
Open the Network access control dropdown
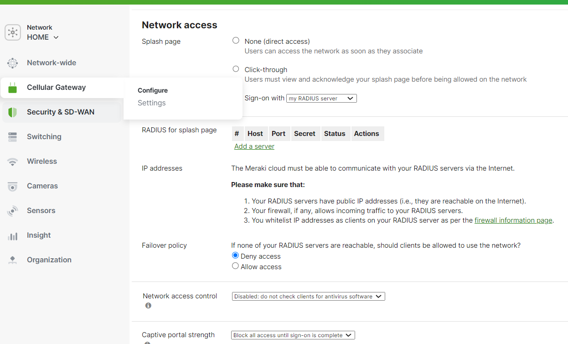pos(308,296)
